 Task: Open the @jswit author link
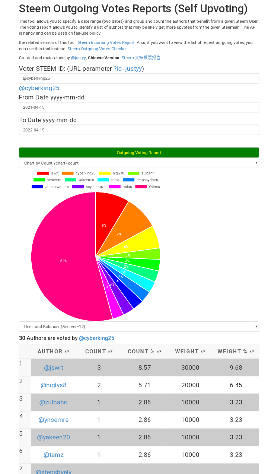pos(54,368)
